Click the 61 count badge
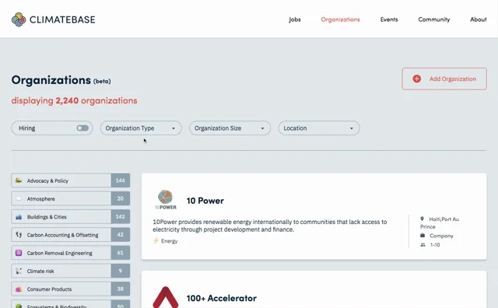Viewport: 498px width, 308px height. point(121,253)
